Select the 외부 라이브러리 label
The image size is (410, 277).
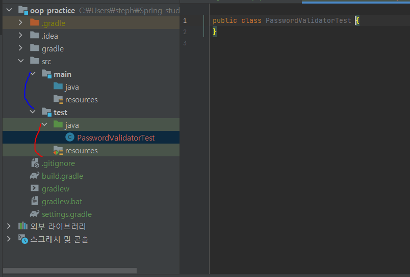click(x=58, y=227)
